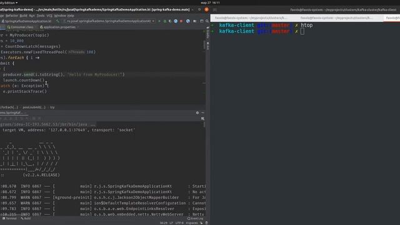Click the third terminal tab at right edge
The image size is (400, 225).
coord(392,18)
